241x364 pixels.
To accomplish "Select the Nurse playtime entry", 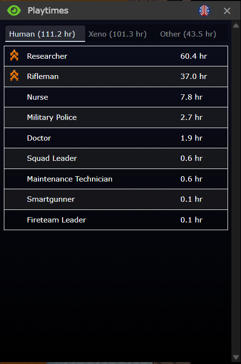I will coord(116,97).
